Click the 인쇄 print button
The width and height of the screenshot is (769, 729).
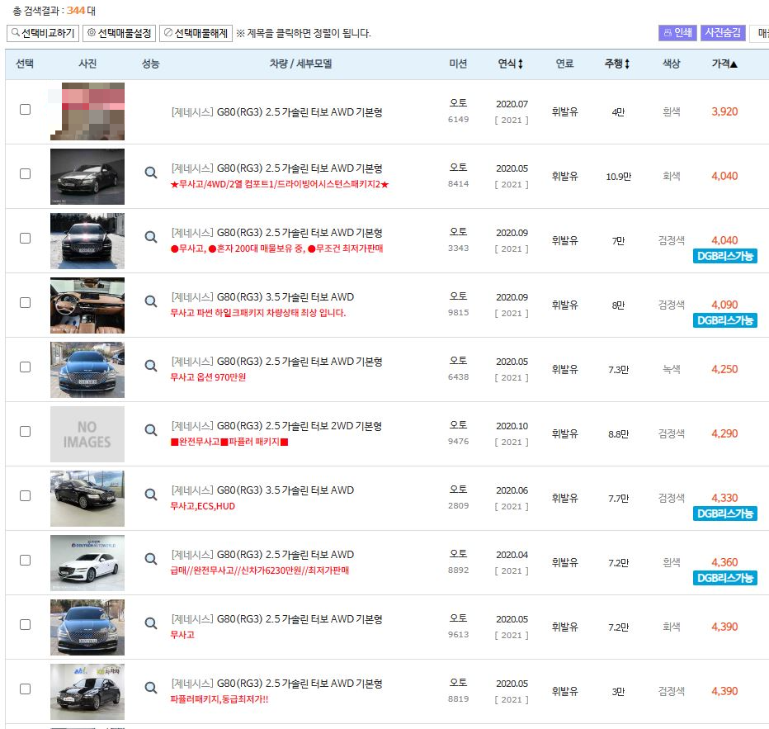point(677,33)
